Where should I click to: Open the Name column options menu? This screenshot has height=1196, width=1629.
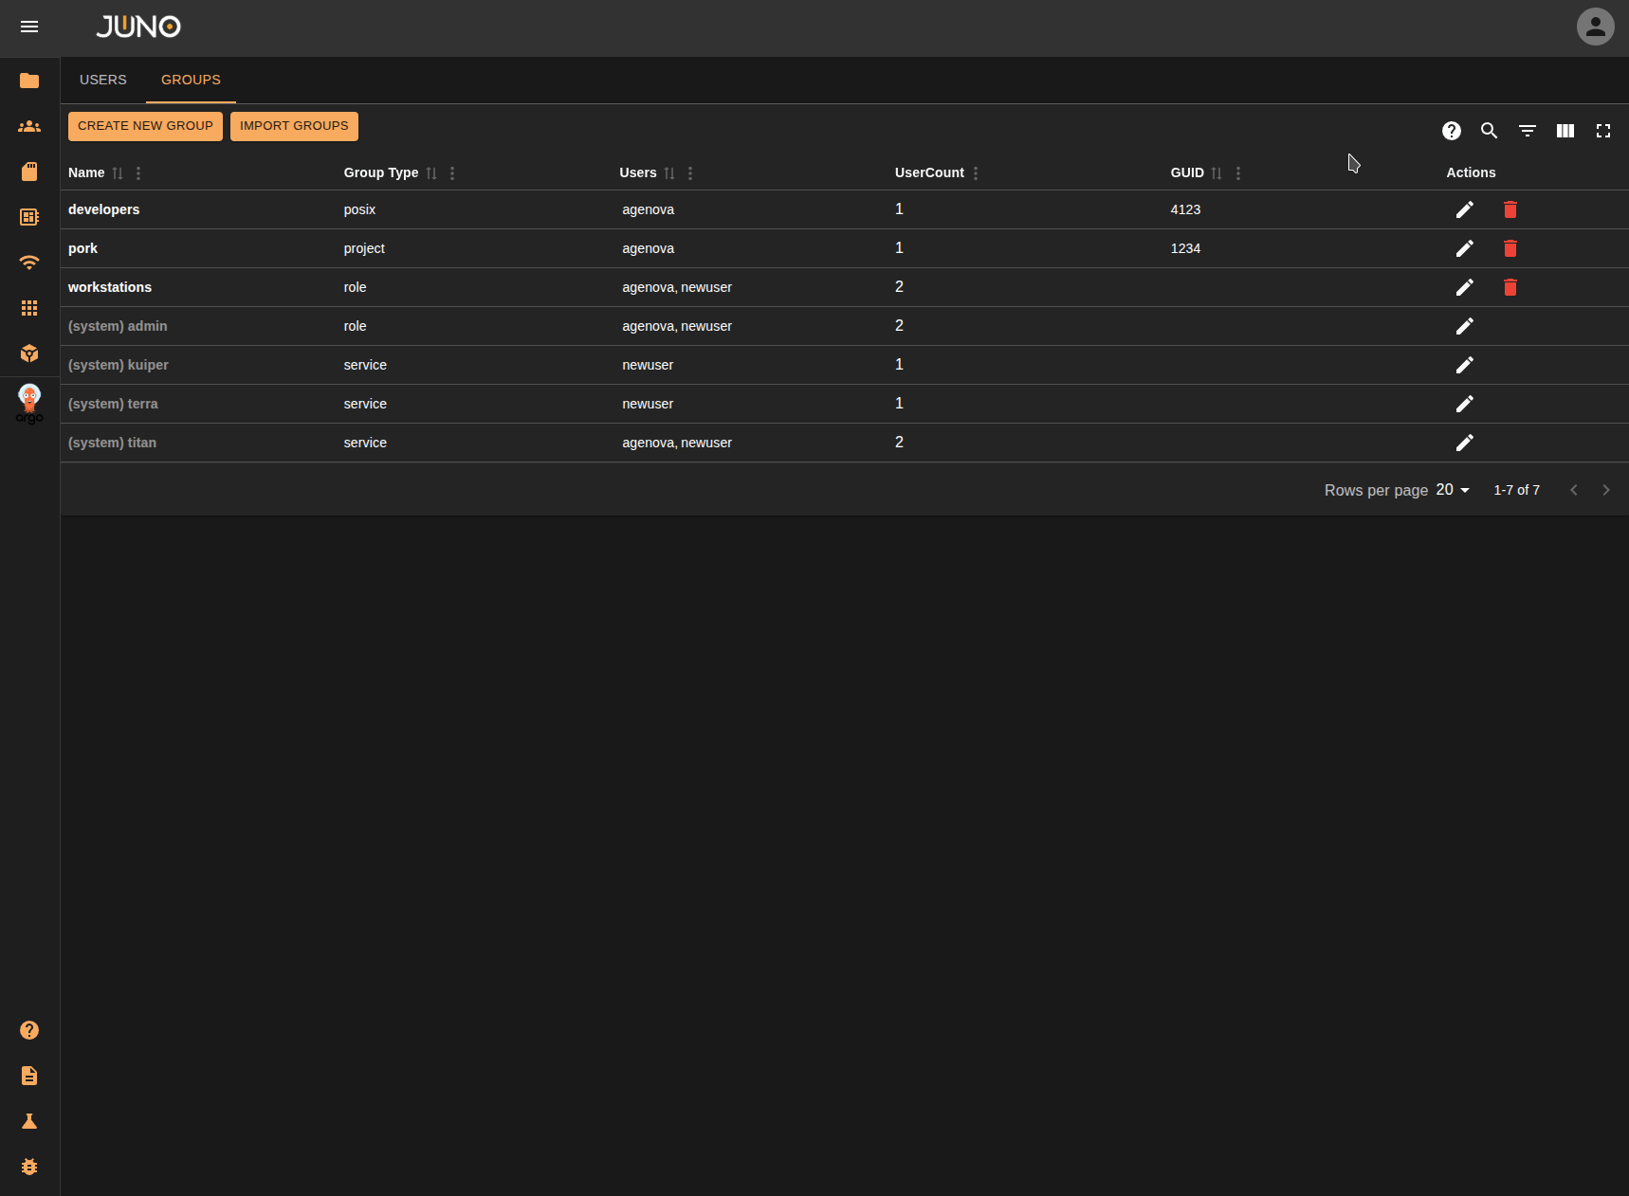137,173
